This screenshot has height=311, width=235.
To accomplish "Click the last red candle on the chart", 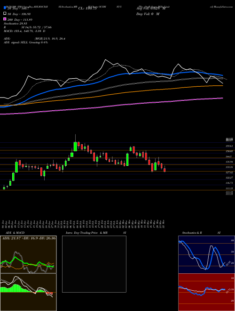I will click(x=164, y=170).
